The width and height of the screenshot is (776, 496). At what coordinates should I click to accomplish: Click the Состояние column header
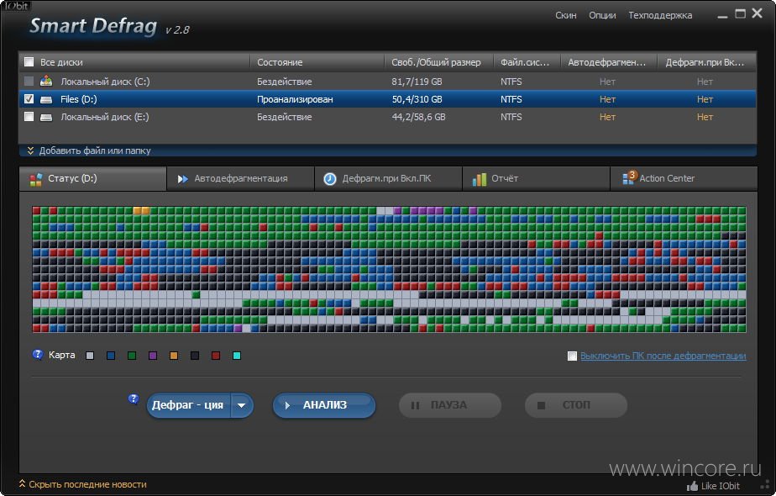(x=317, y=62)
